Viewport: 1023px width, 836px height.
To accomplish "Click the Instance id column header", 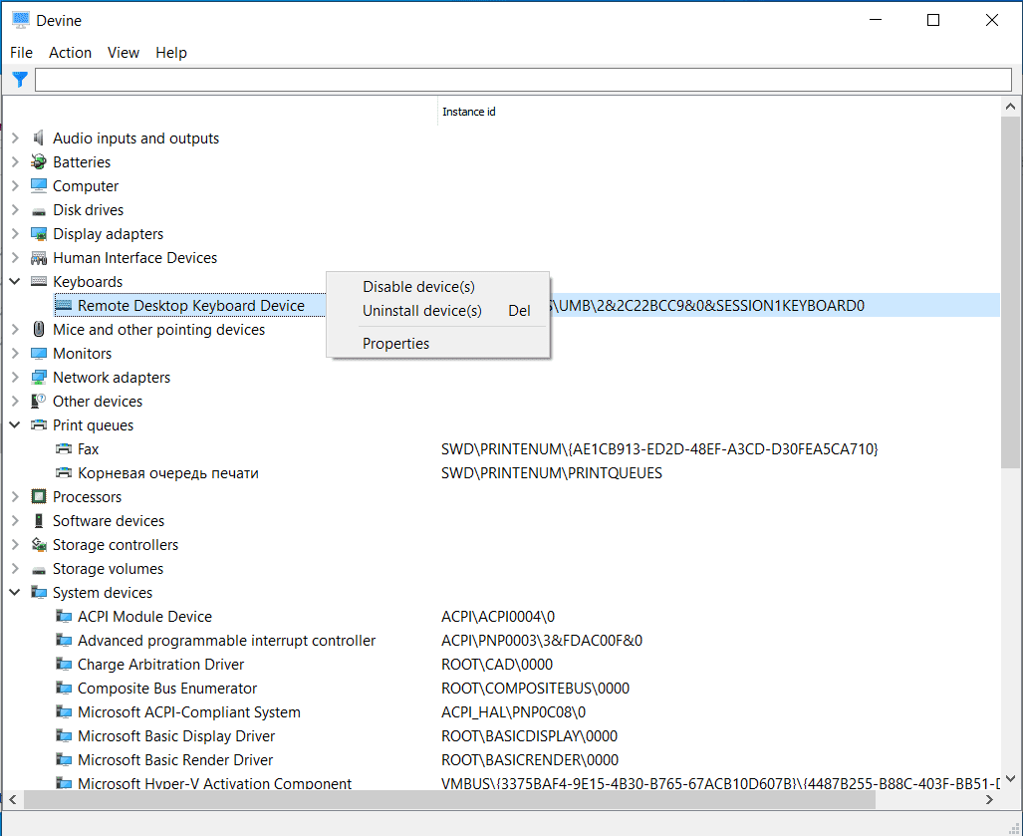I will click(468, 112).
